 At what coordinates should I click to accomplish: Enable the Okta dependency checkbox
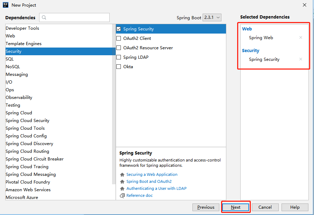click(119, 66)
